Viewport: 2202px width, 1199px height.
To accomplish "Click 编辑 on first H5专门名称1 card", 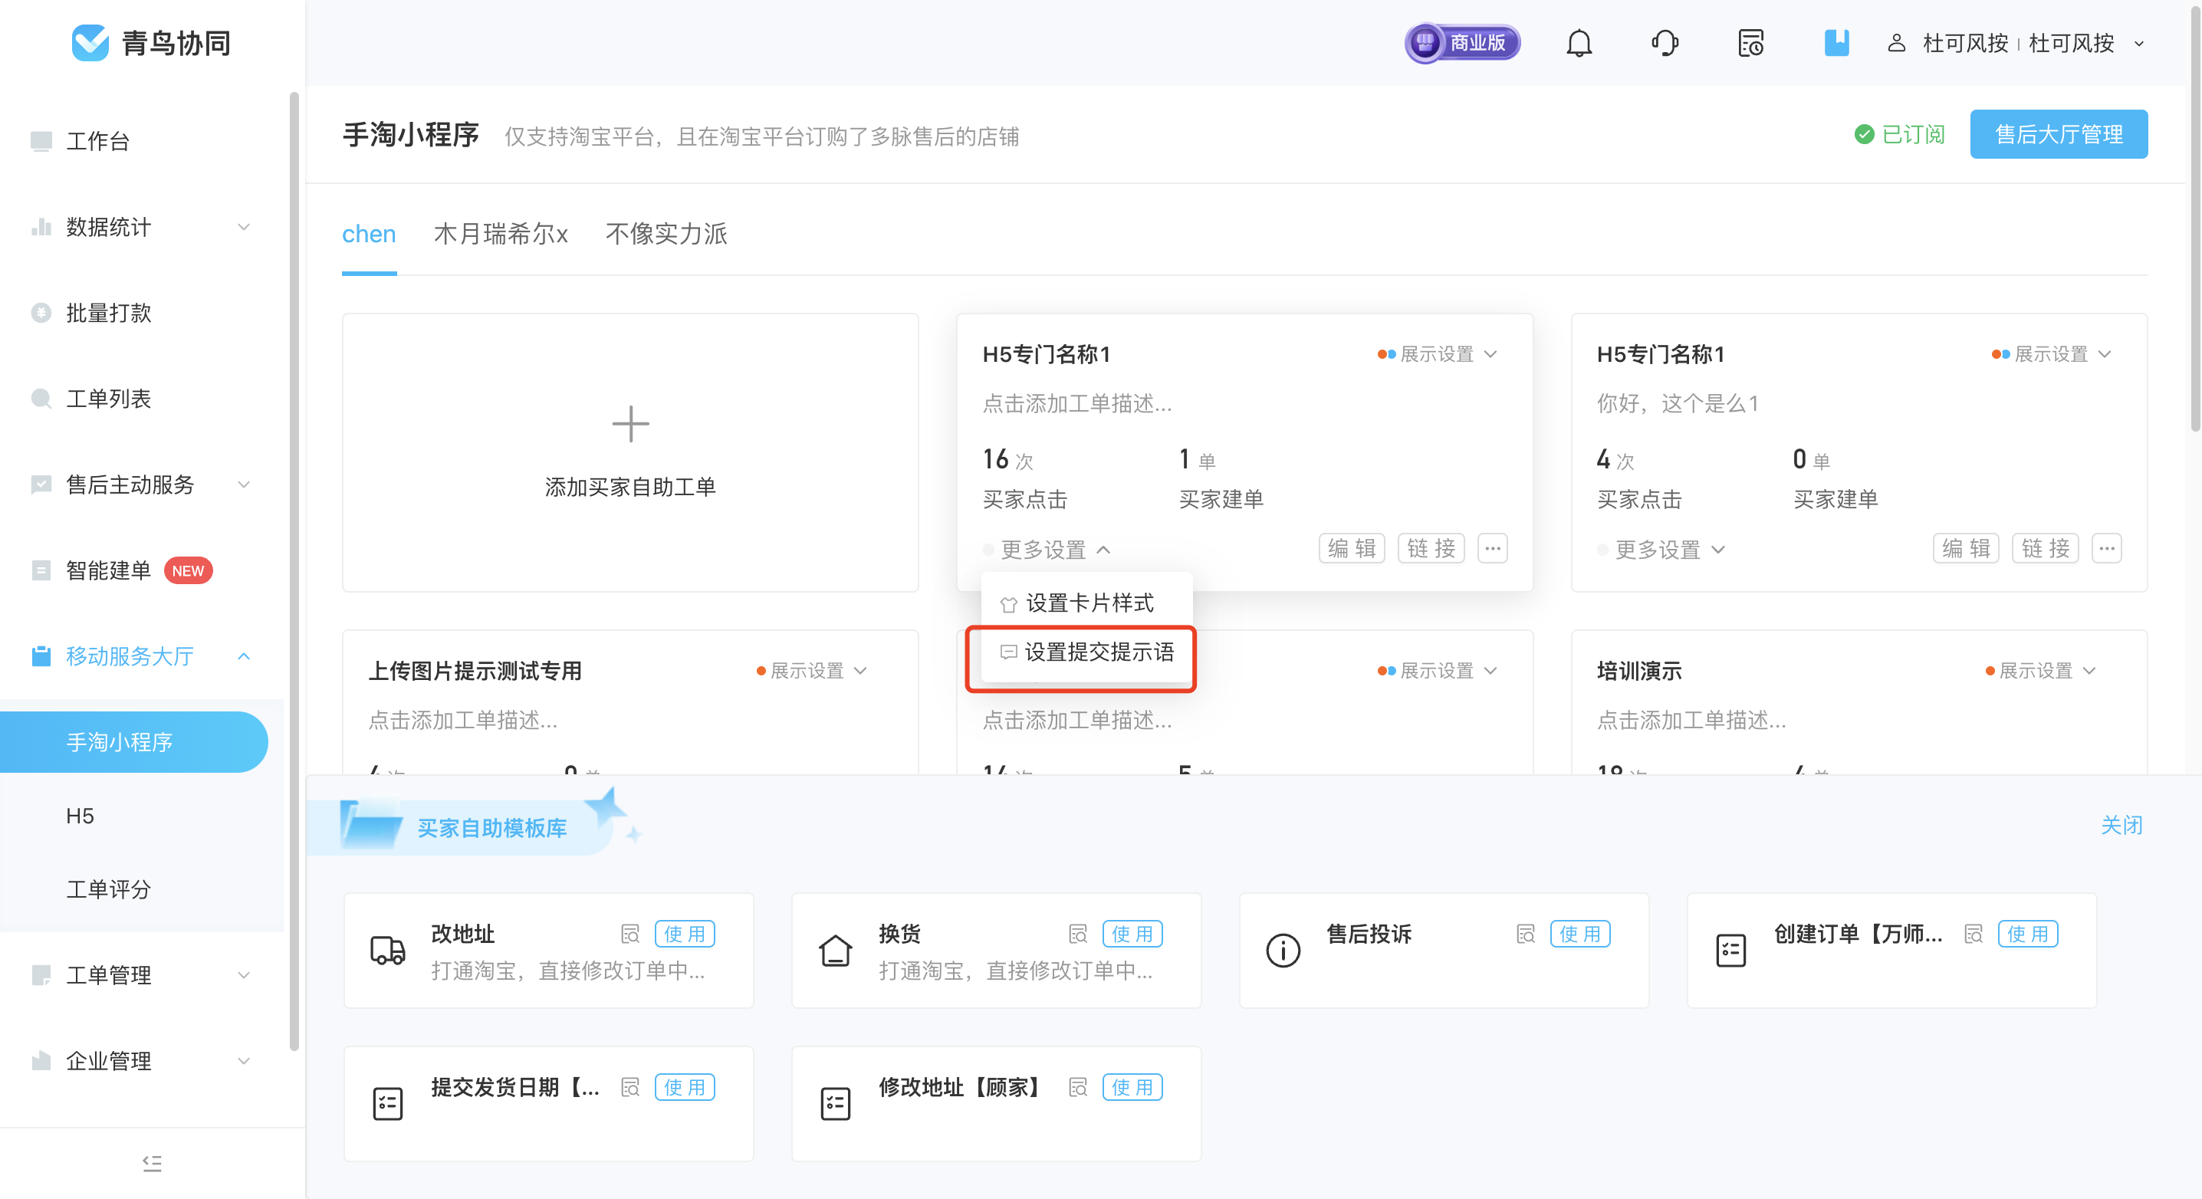I will [1352, 549].
